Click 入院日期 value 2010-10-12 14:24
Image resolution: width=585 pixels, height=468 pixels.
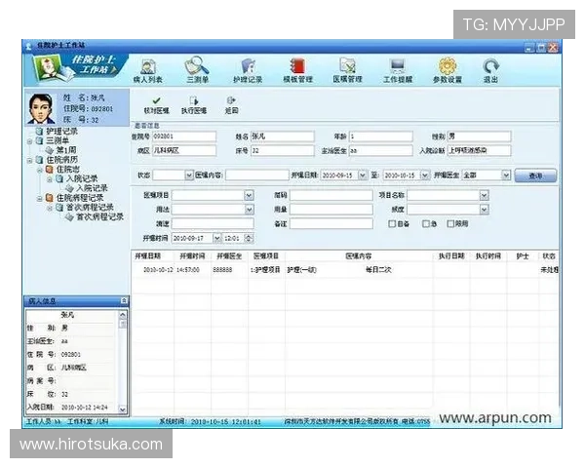84,408
